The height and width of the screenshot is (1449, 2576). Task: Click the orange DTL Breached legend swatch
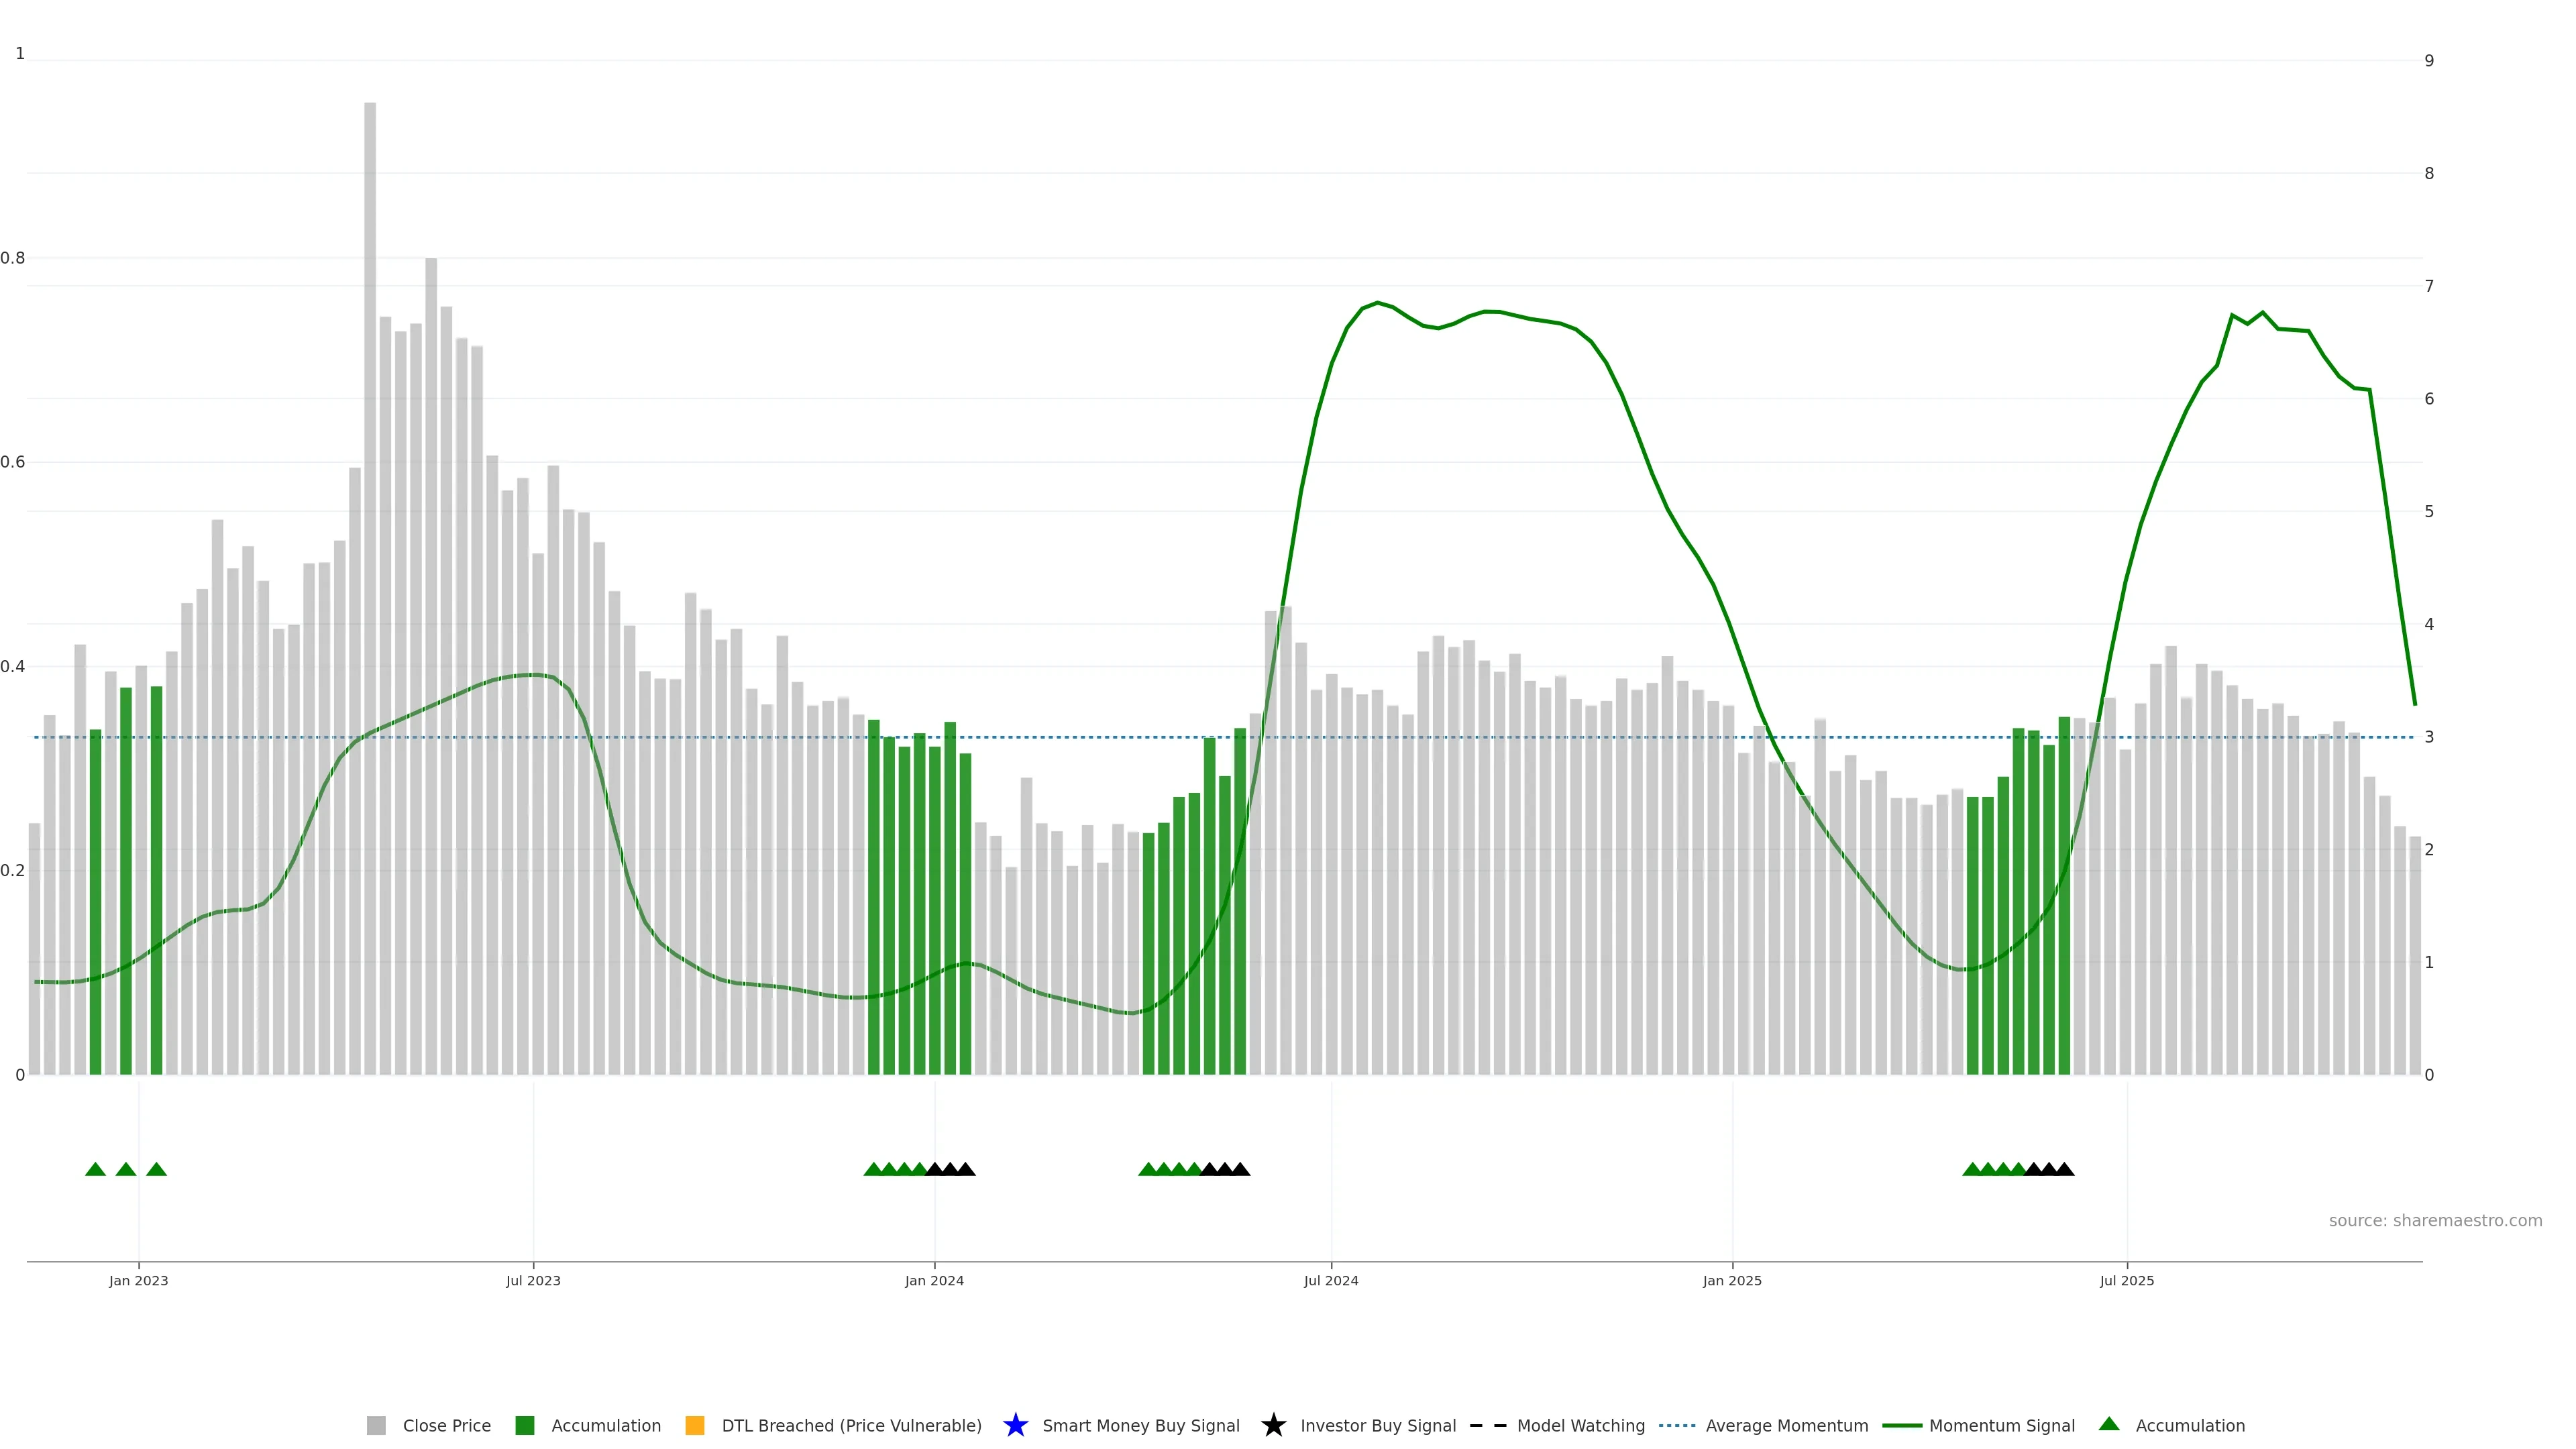(x=695, y=1425)
